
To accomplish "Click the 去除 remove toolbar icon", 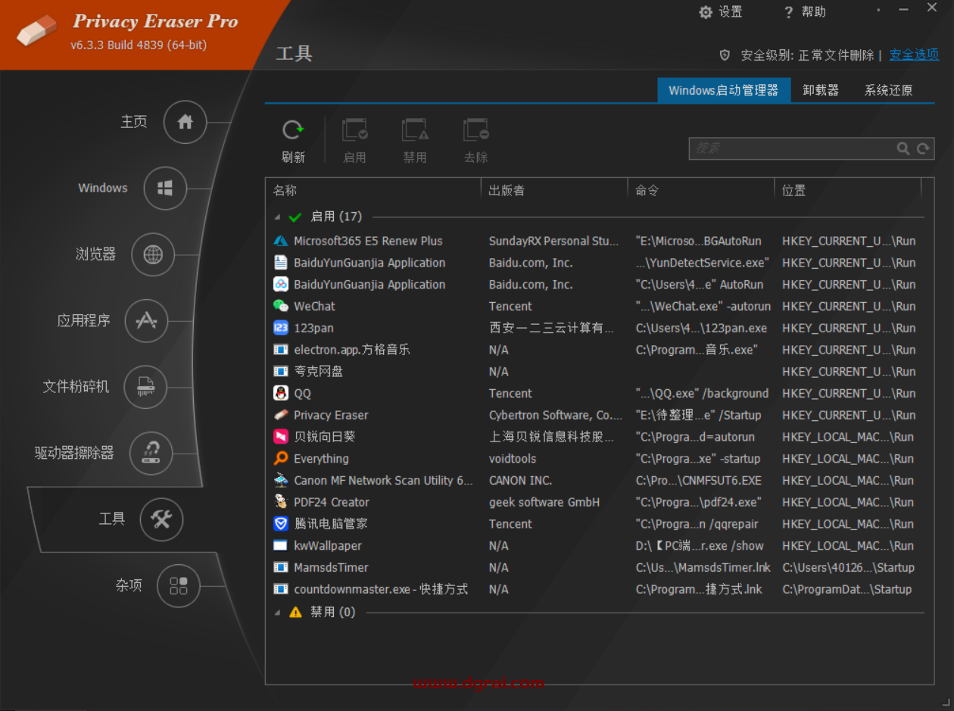I will click(475, 130).
